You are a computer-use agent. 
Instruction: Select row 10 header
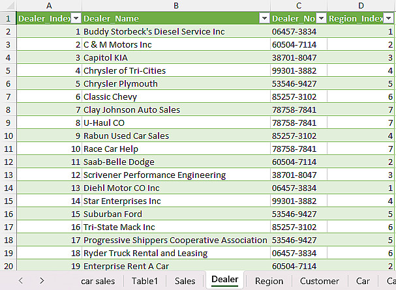click(x=8, y=136)
